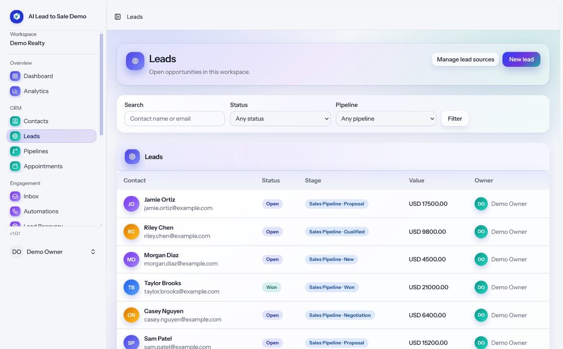Click the USD 21000.00 value cell

point(428,287)
